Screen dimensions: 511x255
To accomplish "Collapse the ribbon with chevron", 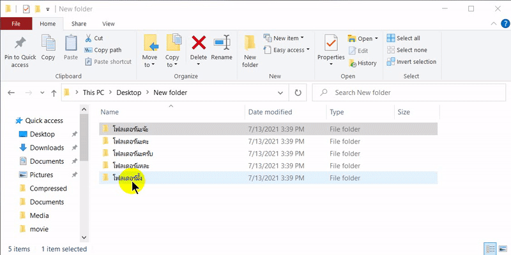I will pos(494,24).
